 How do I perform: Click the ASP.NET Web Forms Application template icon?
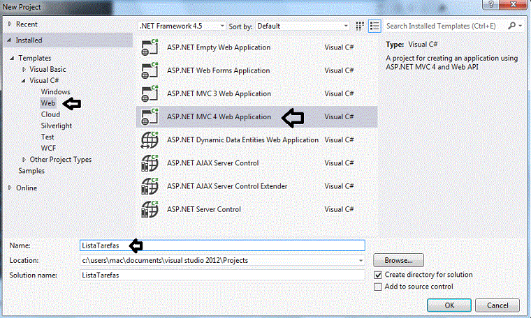(x=150, y=70)
